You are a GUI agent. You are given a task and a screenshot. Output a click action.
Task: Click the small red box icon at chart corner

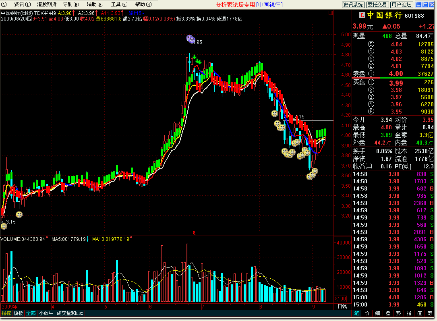point(331,13)
